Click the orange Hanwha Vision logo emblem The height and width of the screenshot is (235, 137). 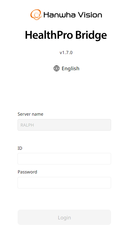point(36,14)
